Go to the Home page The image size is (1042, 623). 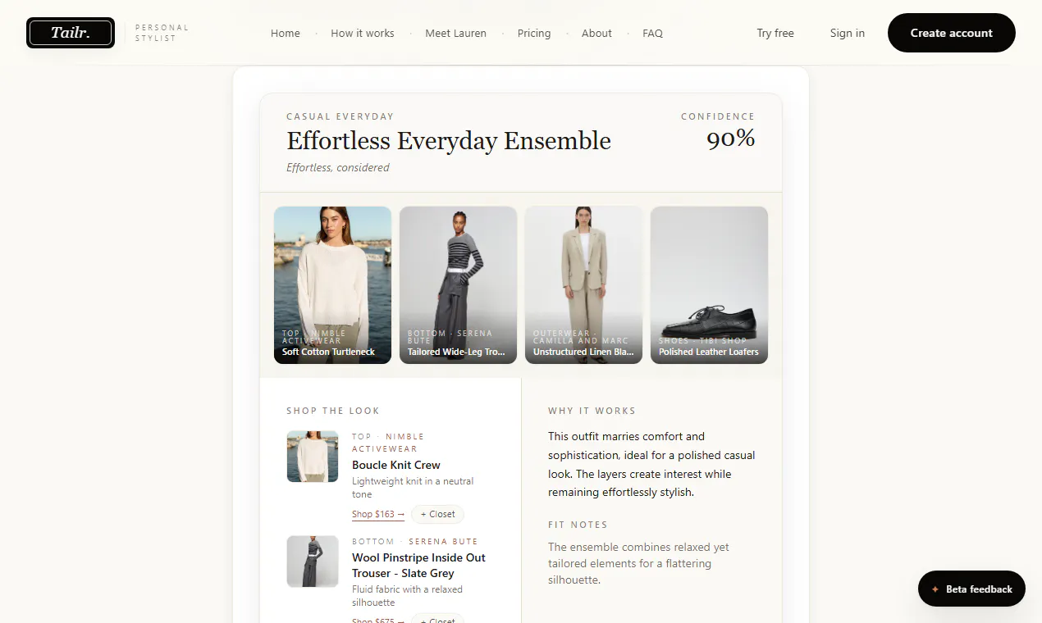[286, 34]
